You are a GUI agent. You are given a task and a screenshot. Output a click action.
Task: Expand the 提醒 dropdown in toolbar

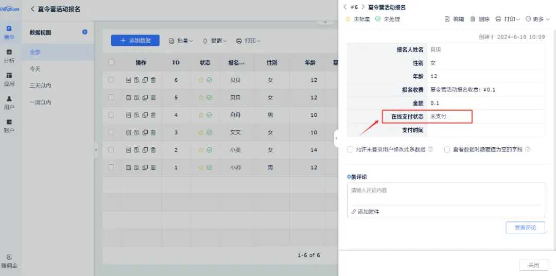click(x=215, y=41)
